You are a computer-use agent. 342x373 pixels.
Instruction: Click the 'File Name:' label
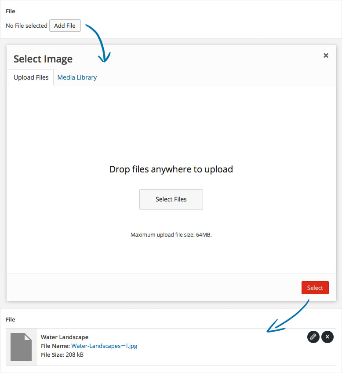(x=55, y=346)
